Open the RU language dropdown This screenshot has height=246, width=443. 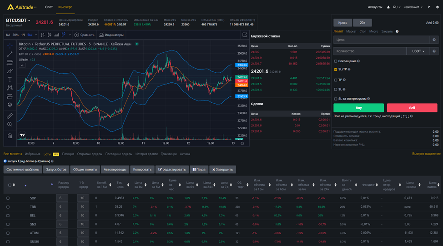[x=397, y=7]
